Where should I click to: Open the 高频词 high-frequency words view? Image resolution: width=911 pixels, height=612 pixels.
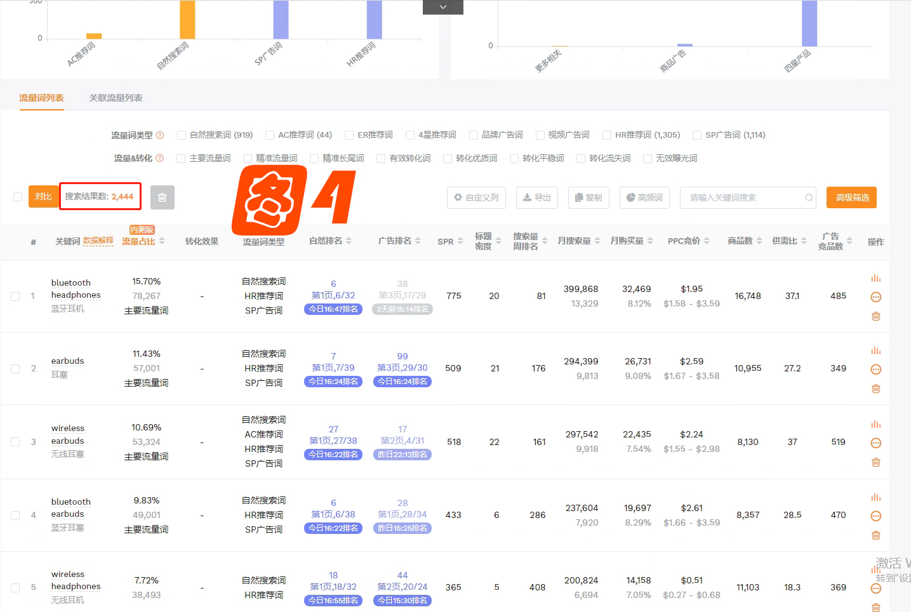644,197
